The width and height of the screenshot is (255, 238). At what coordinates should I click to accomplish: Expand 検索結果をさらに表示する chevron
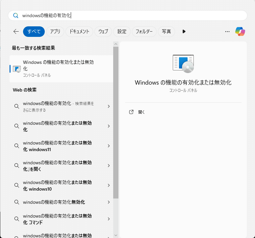(109, 106)
